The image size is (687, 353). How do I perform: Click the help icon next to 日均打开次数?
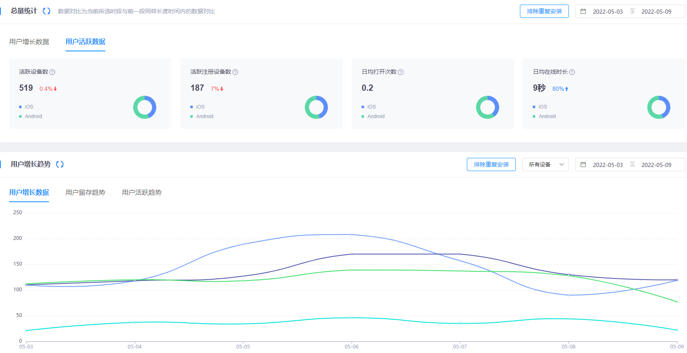pyautogui.click(x=401, y=72)
